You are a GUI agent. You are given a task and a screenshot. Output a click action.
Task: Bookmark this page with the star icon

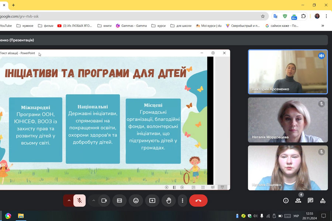point(263,16)
